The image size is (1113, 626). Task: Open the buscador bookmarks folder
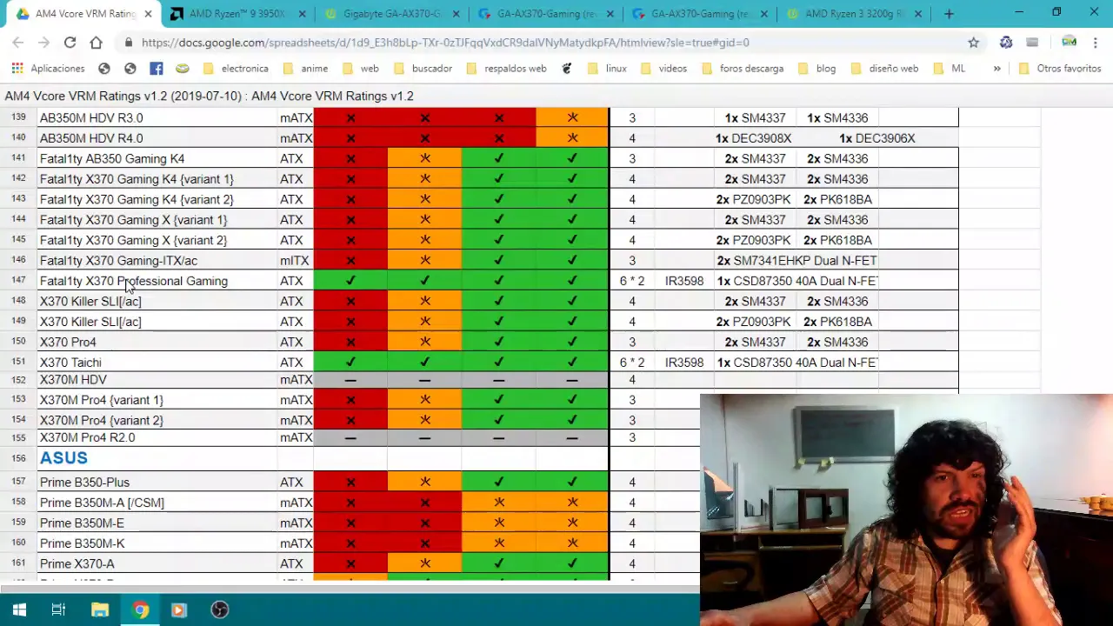click(423, 68)
